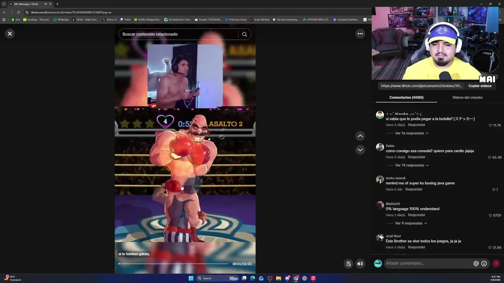Click the browser back arrow
Viewport: 504px width, 283px height.
coord(4,12)
